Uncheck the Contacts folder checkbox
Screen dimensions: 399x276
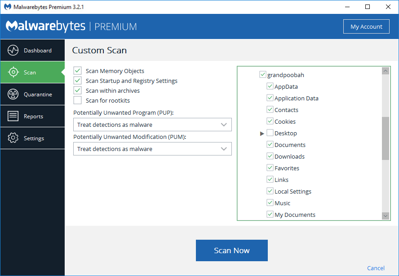click(270, 110)
